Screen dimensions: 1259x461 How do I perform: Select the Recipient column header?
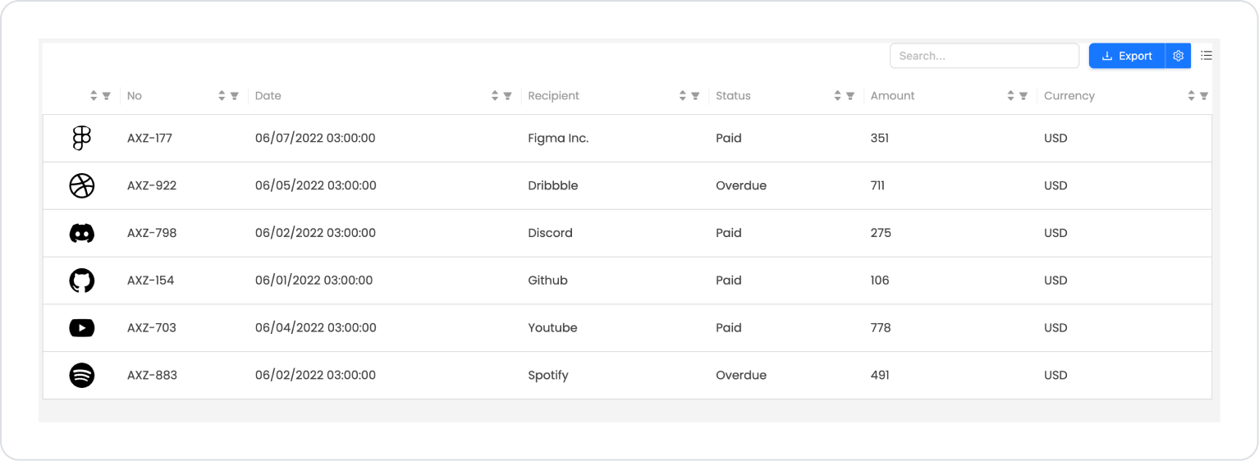click(553, 96)
